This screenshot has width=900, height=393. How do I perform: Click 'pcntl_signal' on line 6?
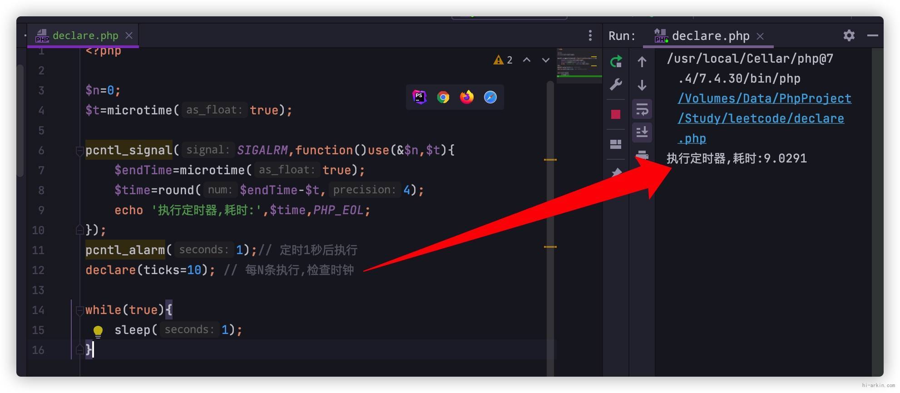point(129,150)
